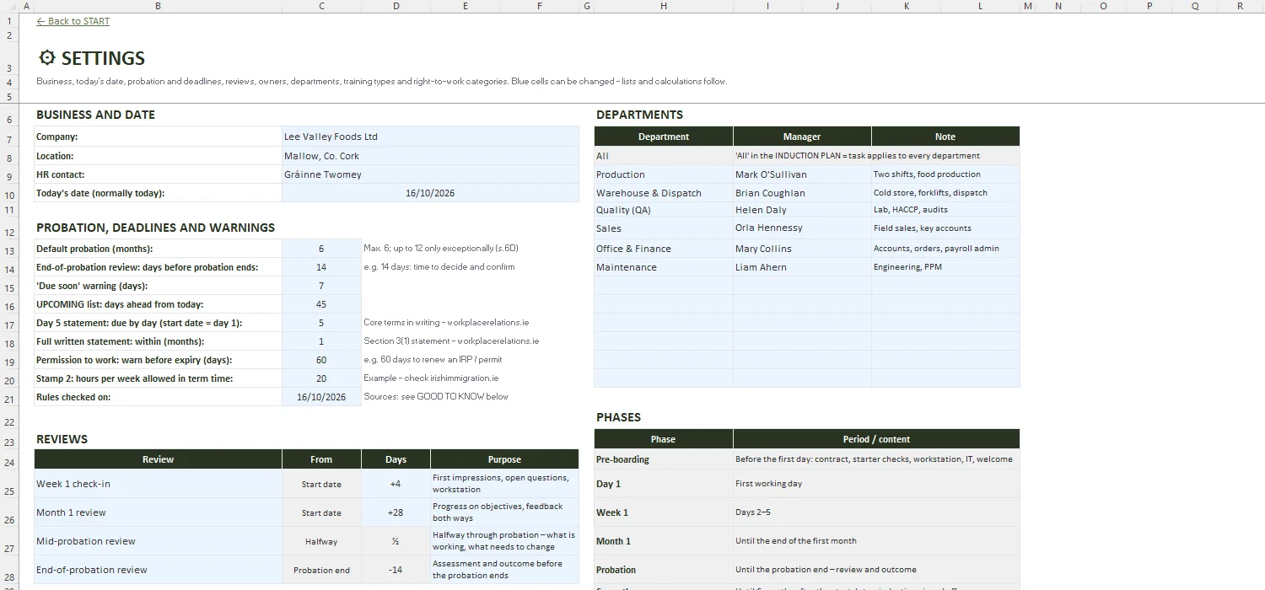Click the Reviews table Purpose header
Viewport: 1265px width, 590px height.
click(x=504, y=459)
